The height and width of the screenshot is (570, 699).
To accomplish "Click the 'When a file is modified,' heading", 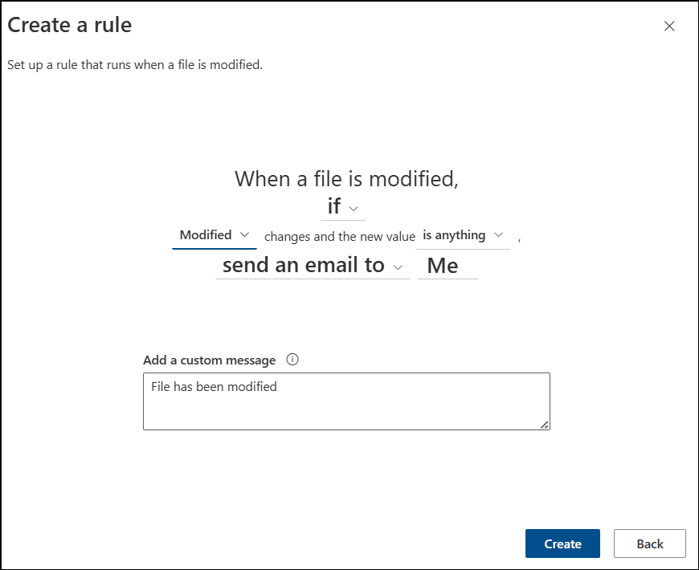I will [x=346, y=178].
